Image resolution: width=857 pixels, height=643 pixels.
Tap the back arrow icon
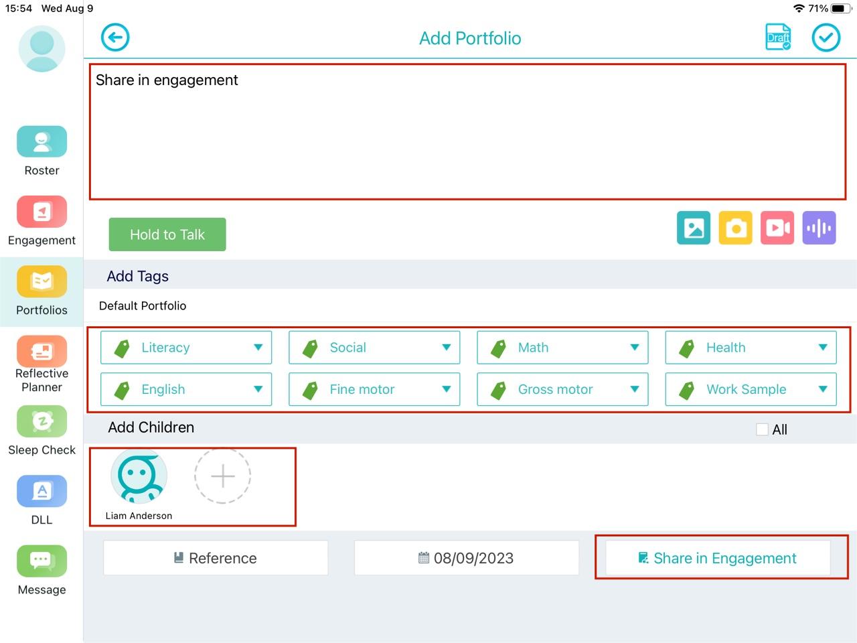115,38
